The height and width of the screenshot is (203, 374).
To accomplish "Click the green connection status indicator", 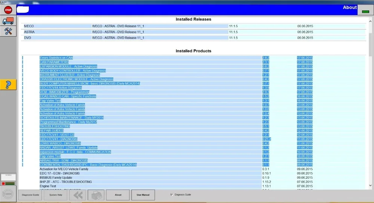I will [365, 12].
